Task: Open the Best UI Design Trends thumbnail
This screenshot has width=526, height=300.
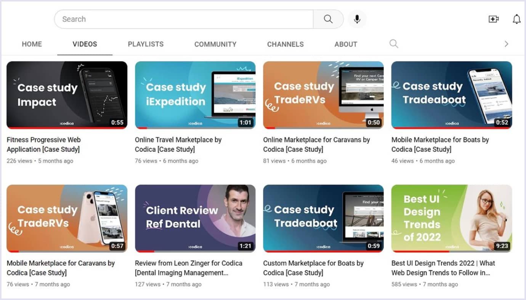Action: click(452, 219)
